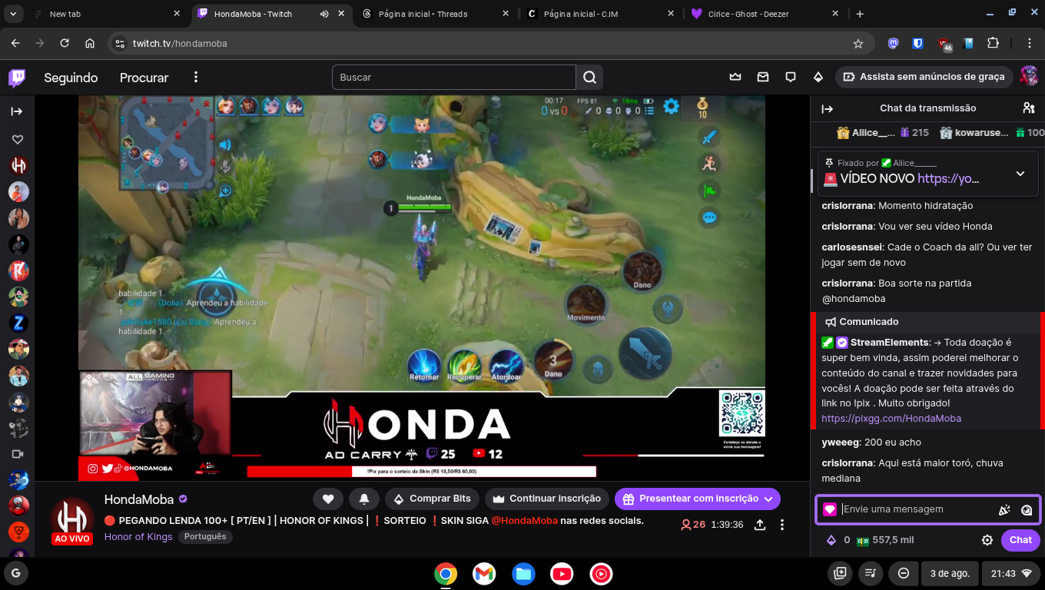
Task: Open the 3 de ago. calendar date
Action: tap(950, 573)
